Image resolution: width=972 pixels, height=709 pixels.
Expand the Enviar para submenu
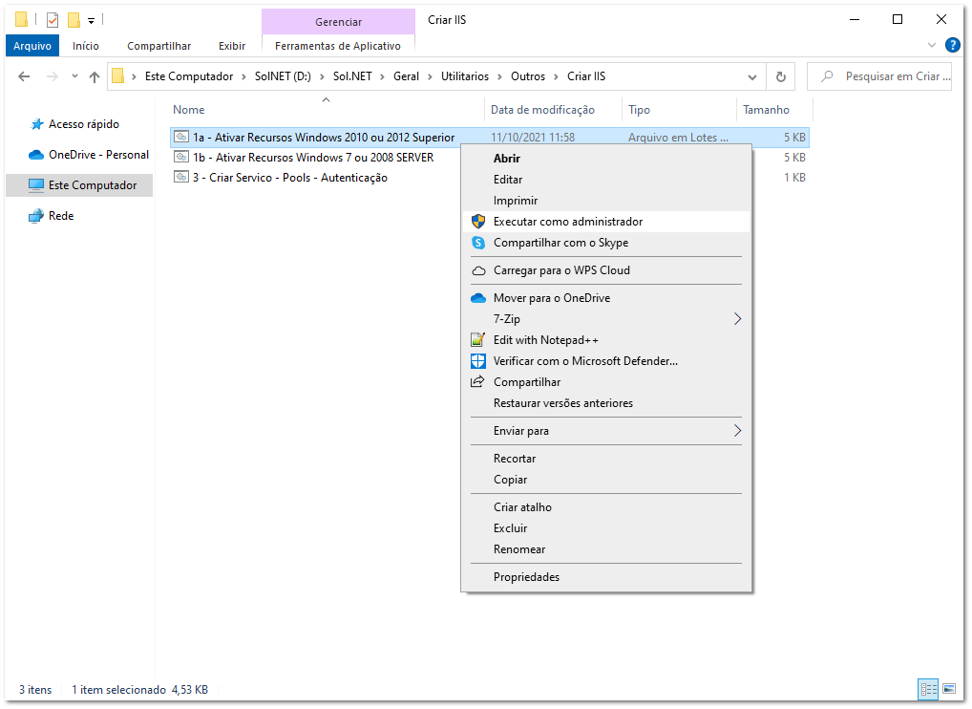click(x=736, y=431)
